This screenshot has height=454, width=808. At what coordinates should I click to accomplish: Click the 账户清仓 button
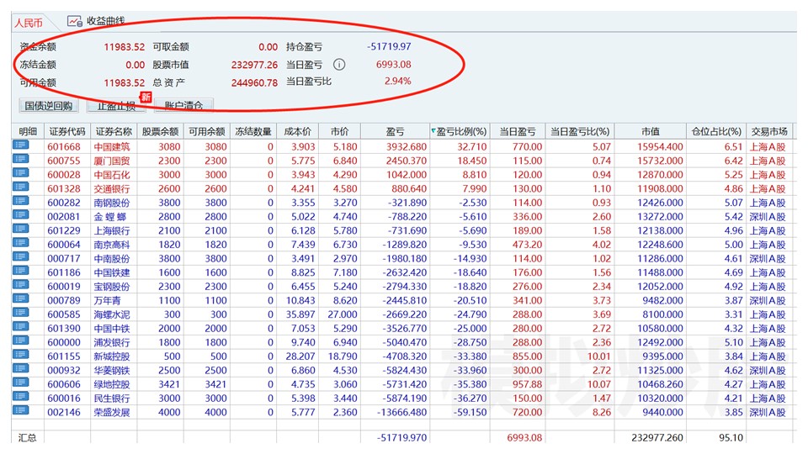pyautogui.click(x=183, y=106)
